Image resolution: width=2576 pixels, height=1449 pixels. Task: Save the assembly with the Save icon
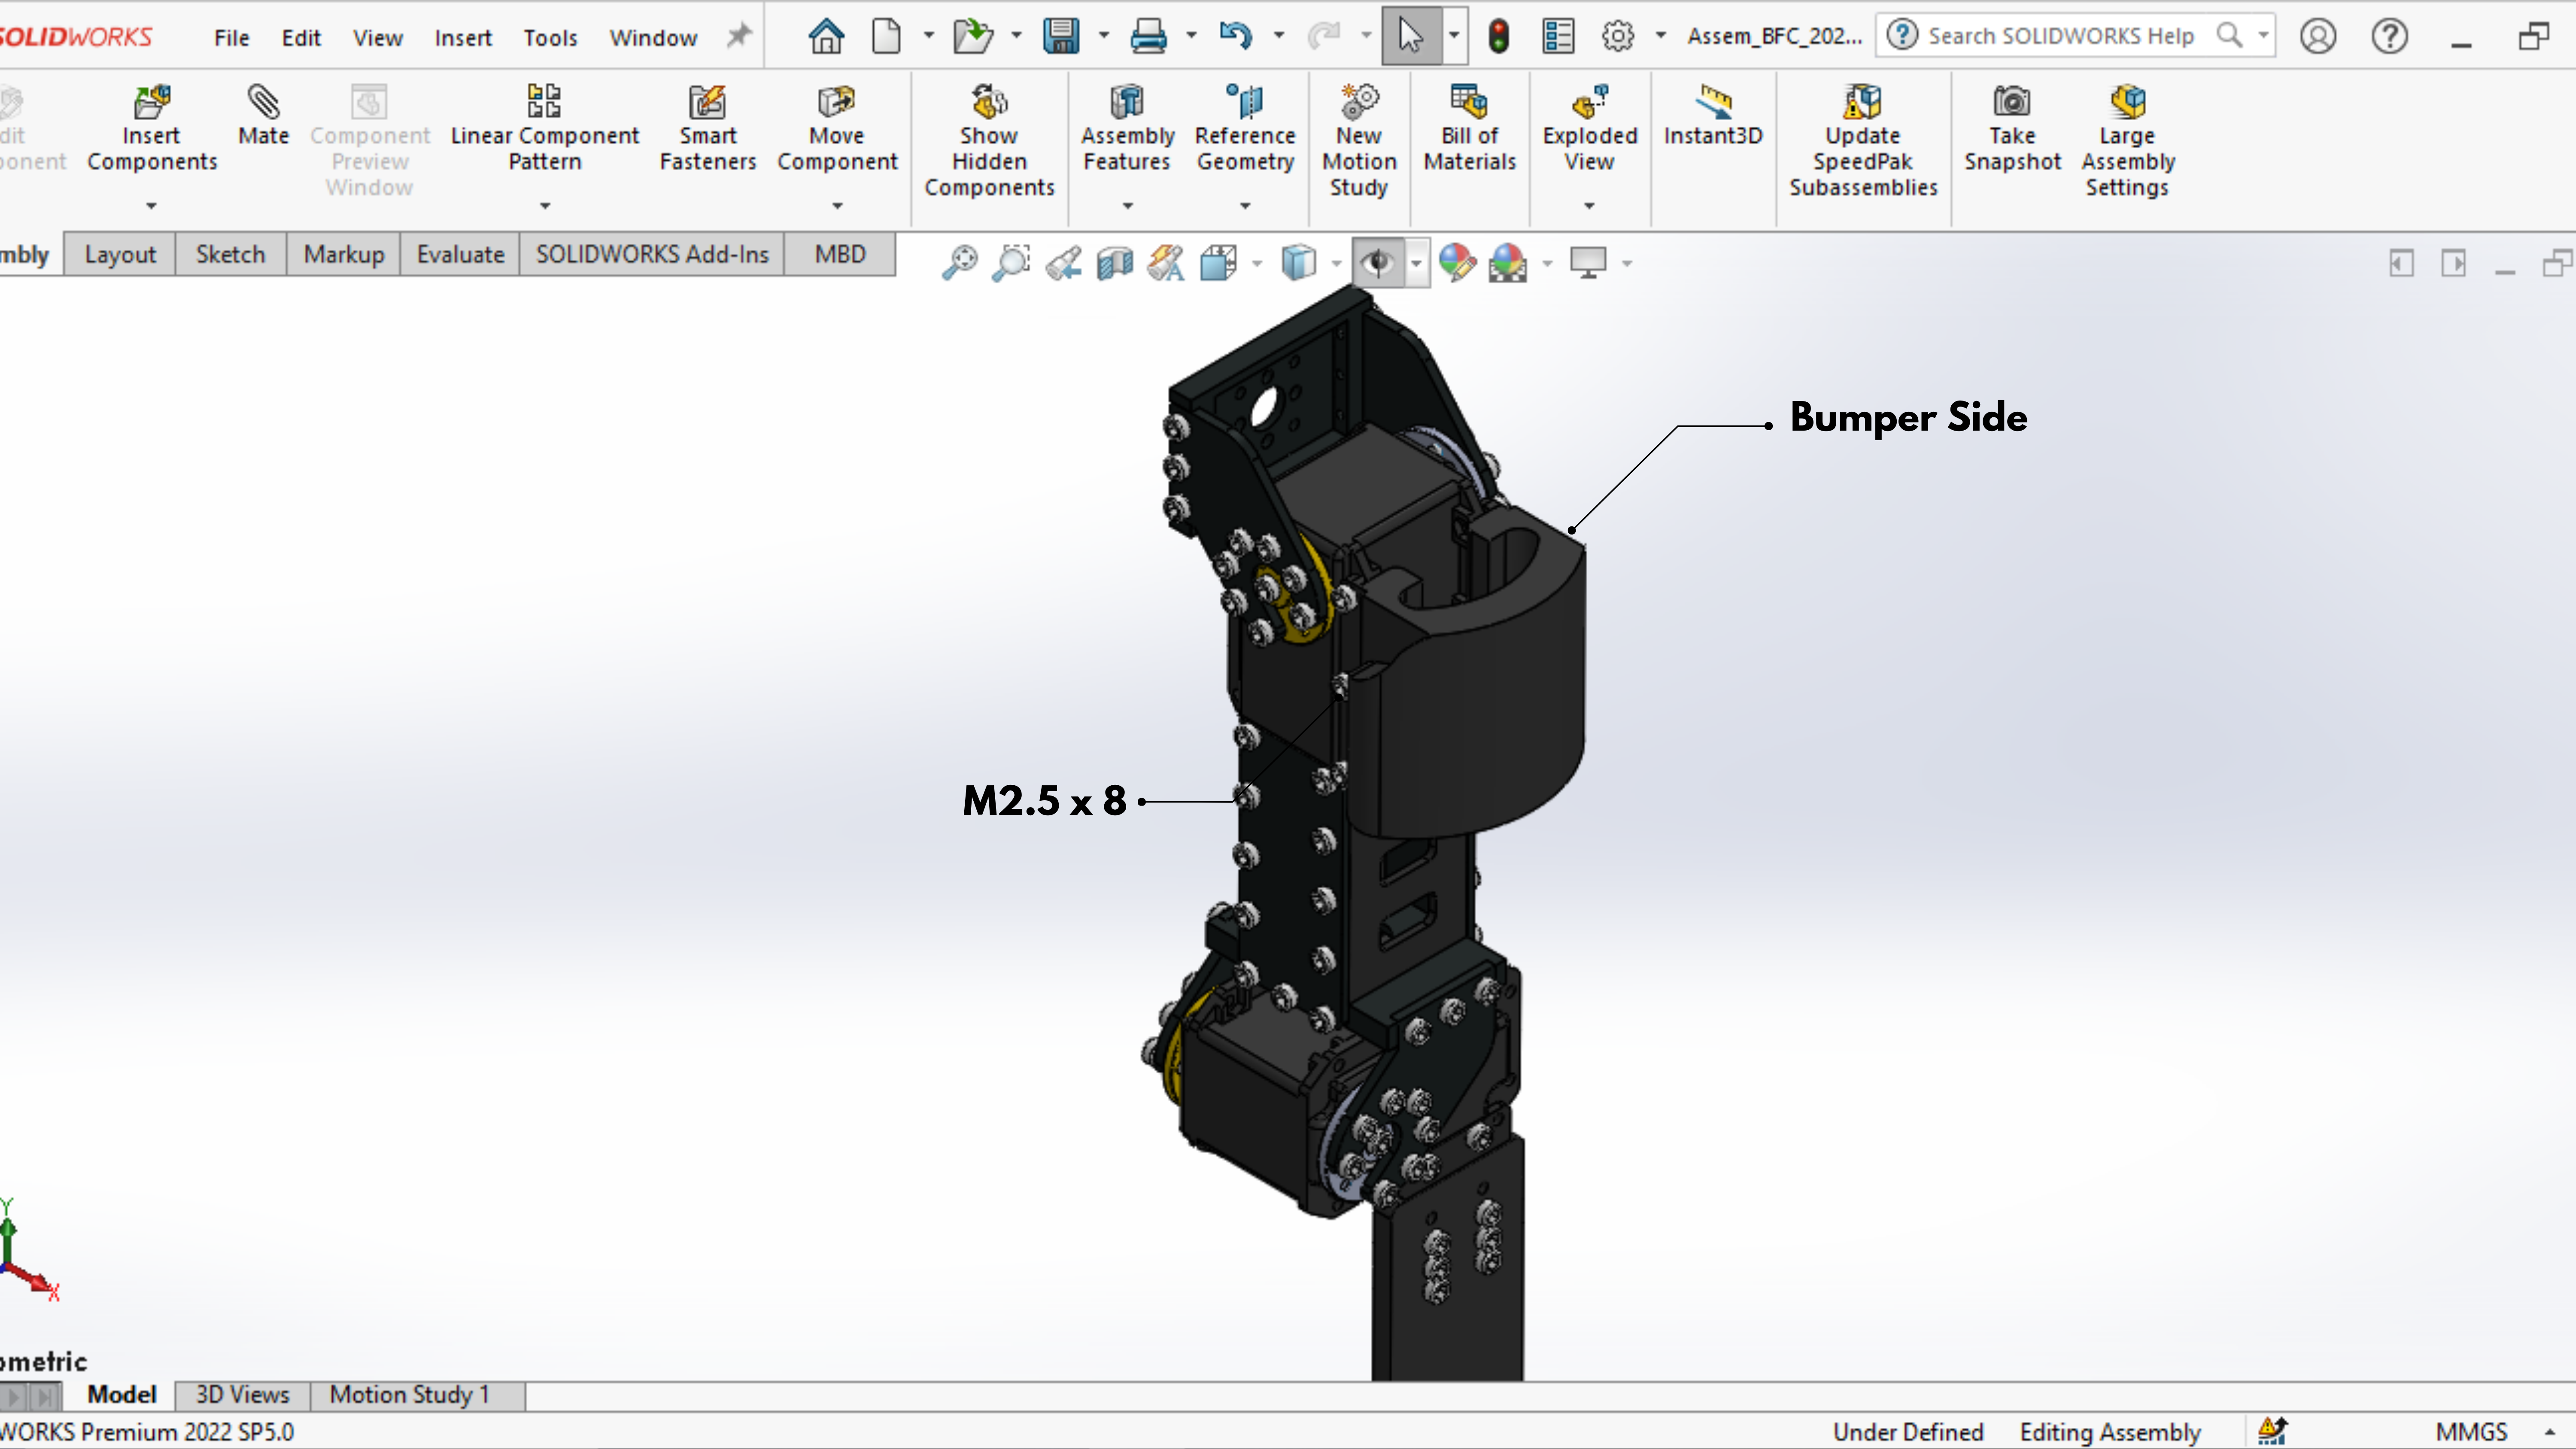pos(1060,36)
